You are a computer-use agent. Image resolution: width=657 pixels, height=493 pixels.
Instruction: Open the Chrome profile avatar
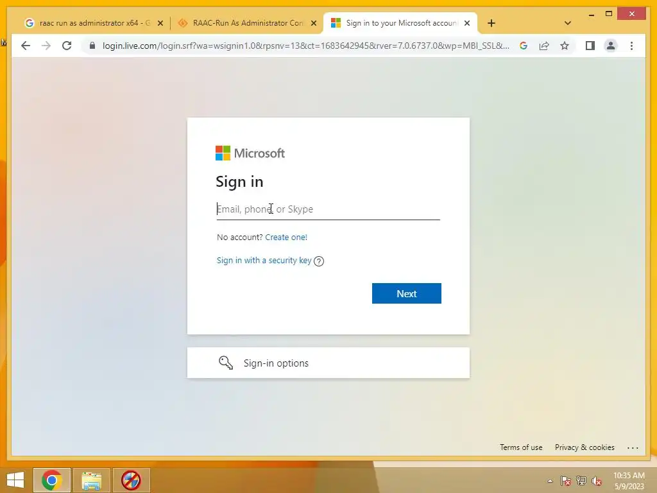(x=611, y=46)
